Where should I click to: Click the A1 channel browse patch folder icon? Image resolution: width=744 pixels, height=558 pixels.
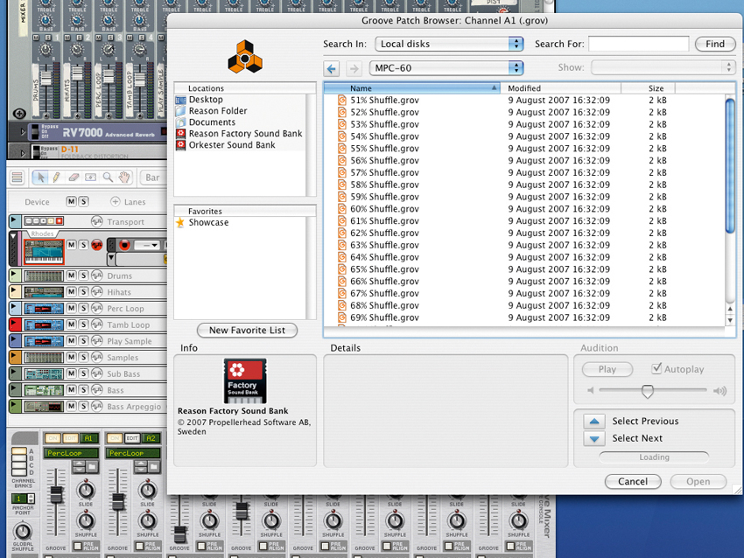point(92,467)
